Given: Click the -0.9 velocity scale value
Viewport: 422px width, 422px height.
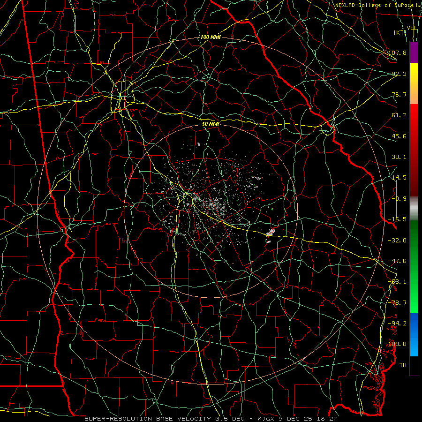Looking at the screenshot, I should (x=399, y=199).
